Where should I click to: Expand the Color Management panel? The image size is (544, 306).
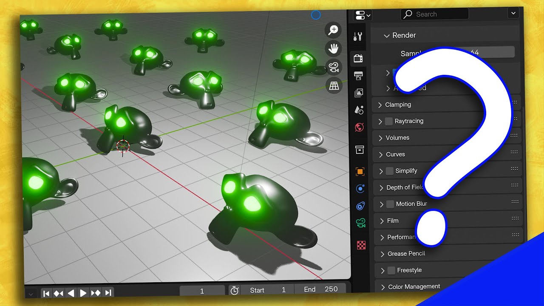(x=383, y=287)
